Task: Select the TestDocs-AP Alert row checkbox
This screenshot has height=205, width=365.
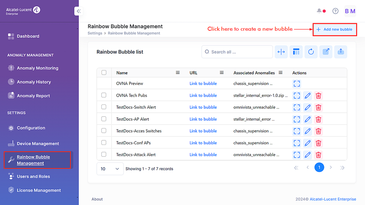Action: pyautogui.click(x=104, y=119)
